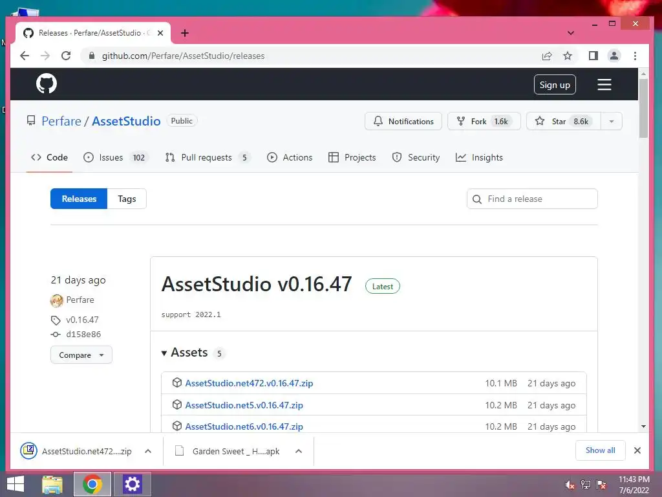Go forward in browser history
This screenshot has width=662, height=497.
(45, 56)
